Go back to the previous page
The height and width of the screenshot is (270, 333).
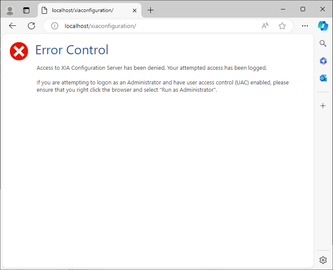coord(12,26)
